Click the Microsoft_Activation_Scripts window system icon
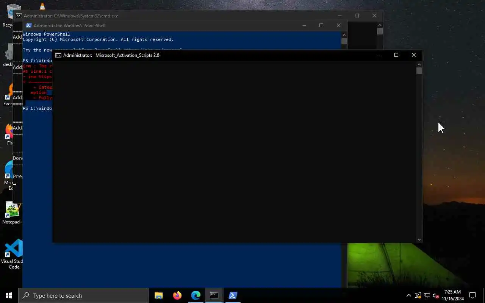 pos(58,55)
